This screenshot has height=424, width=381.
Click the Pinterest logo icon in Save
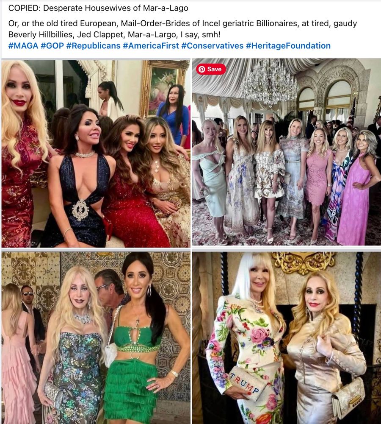tap(202, 69)
